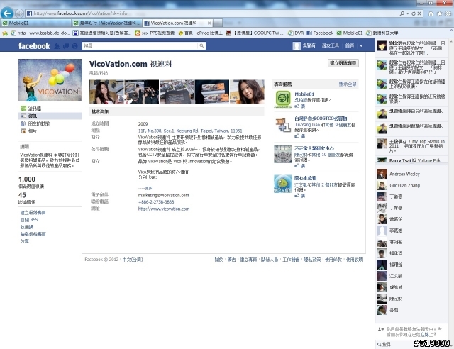Open the http://www.vicovation.com website link
The image size is (454, 349).
[x=164, y=209]
